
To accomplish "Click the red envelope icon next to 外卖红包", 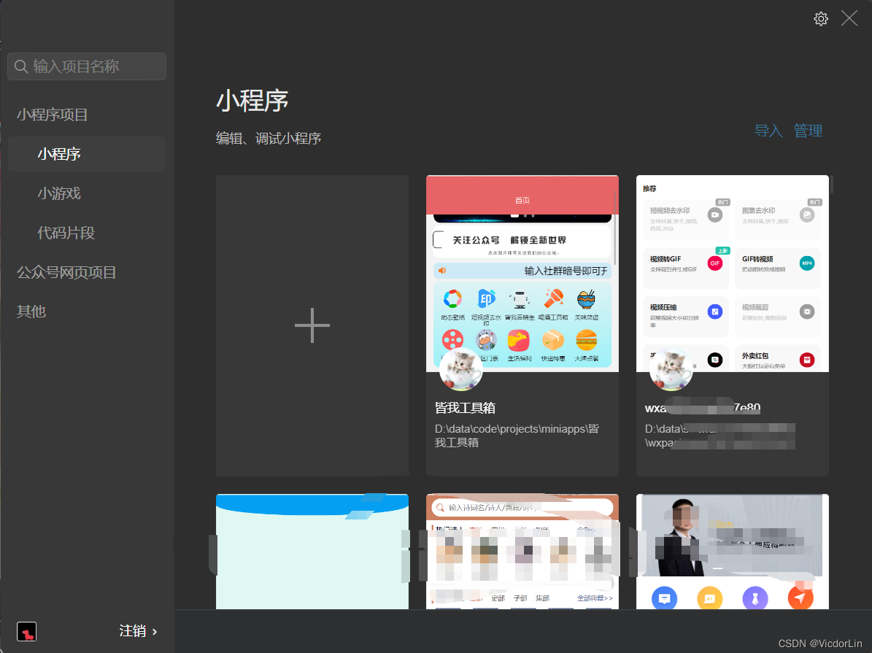I will click(x=806, y=359).
